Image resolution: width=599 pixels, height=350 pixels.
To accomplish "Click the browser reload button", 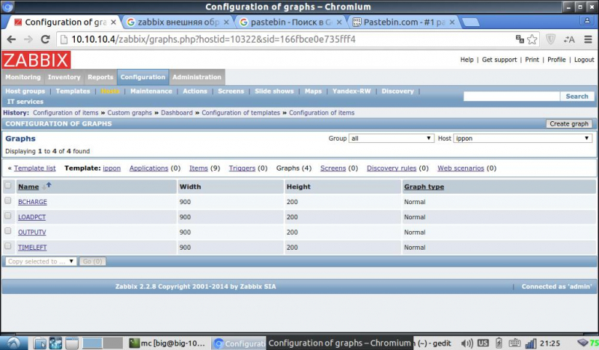I will tap(45, 39).
